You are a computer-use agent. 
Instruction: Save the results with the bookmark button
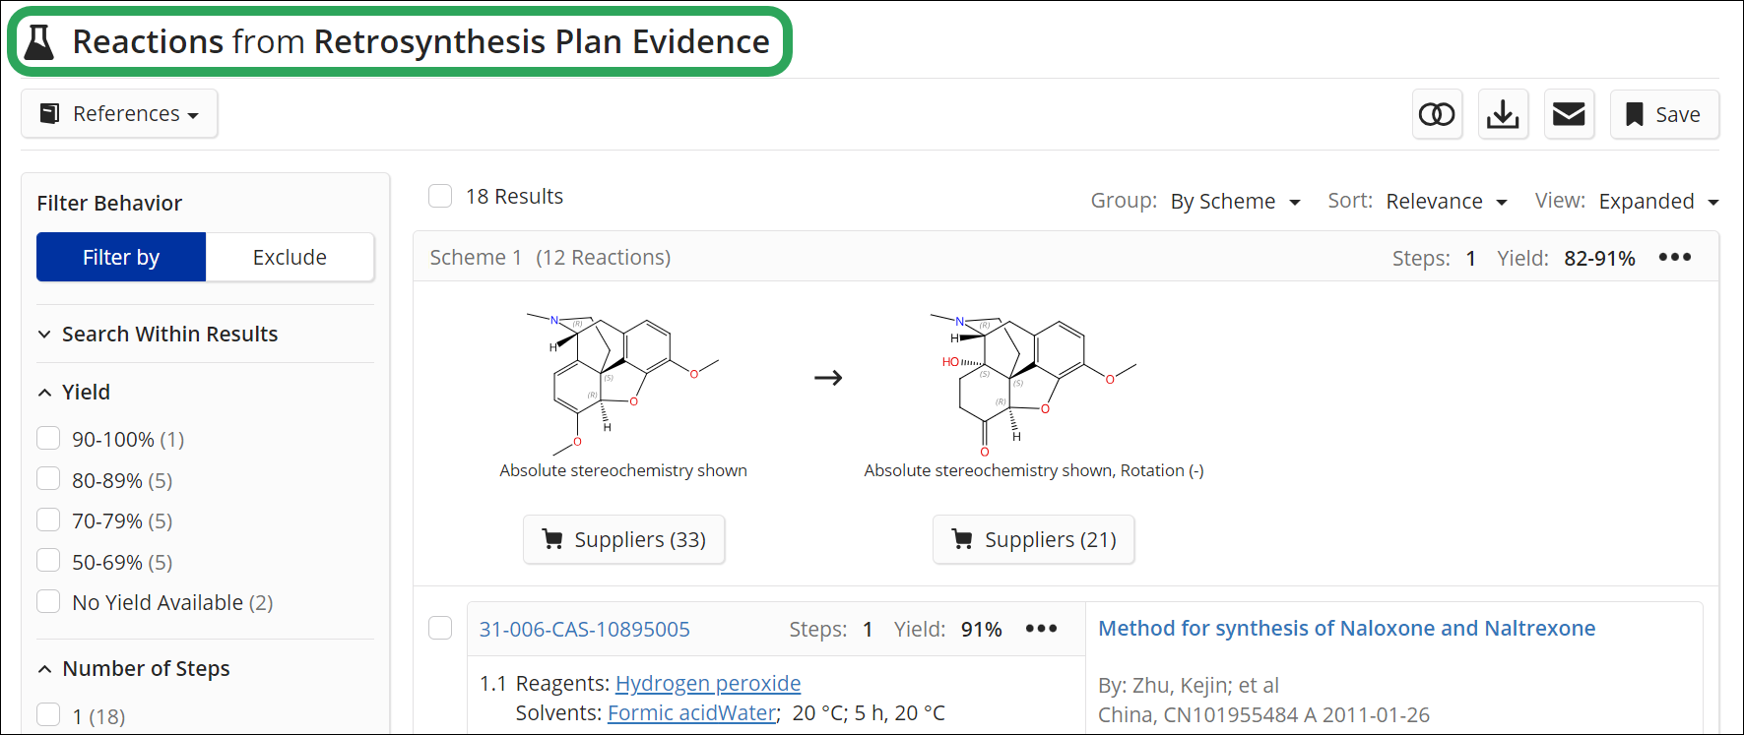pyautogui.click(x=1664, y=114)
